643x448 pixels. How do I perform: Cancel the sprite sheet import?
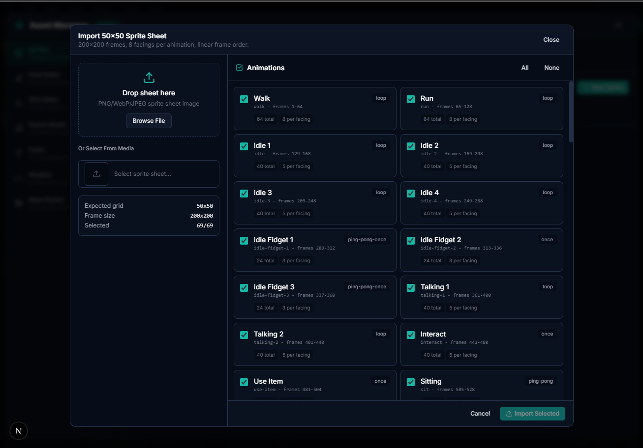coord(480,414)
